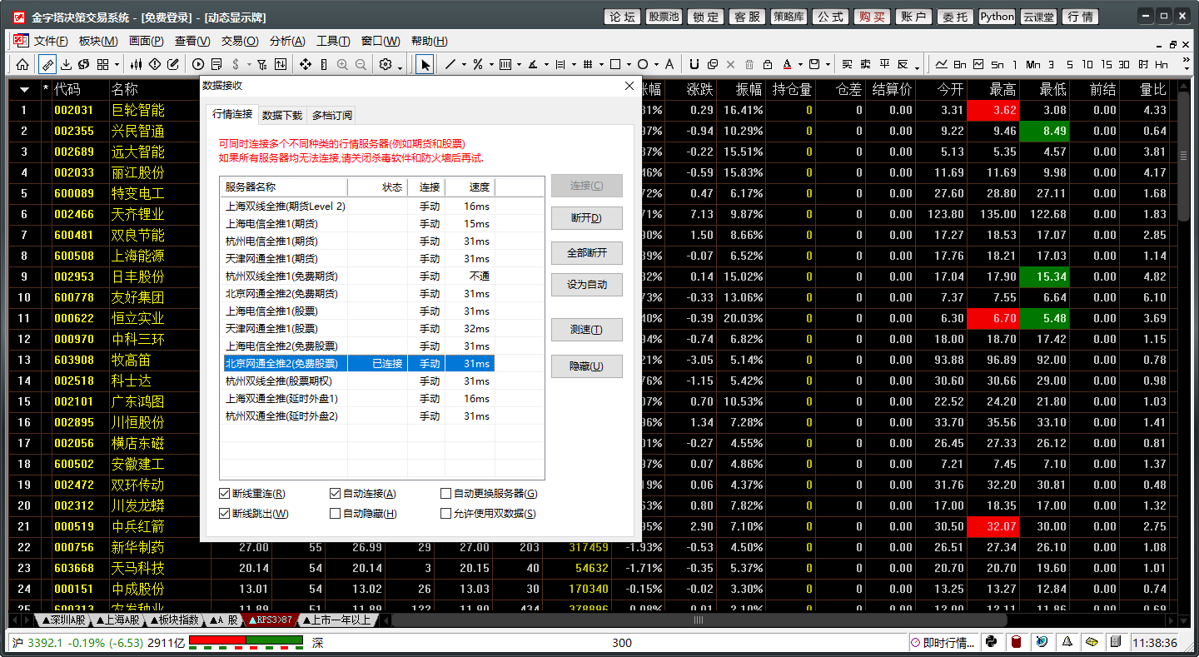Click the four-squares layout icon

(x=102, y=64)
